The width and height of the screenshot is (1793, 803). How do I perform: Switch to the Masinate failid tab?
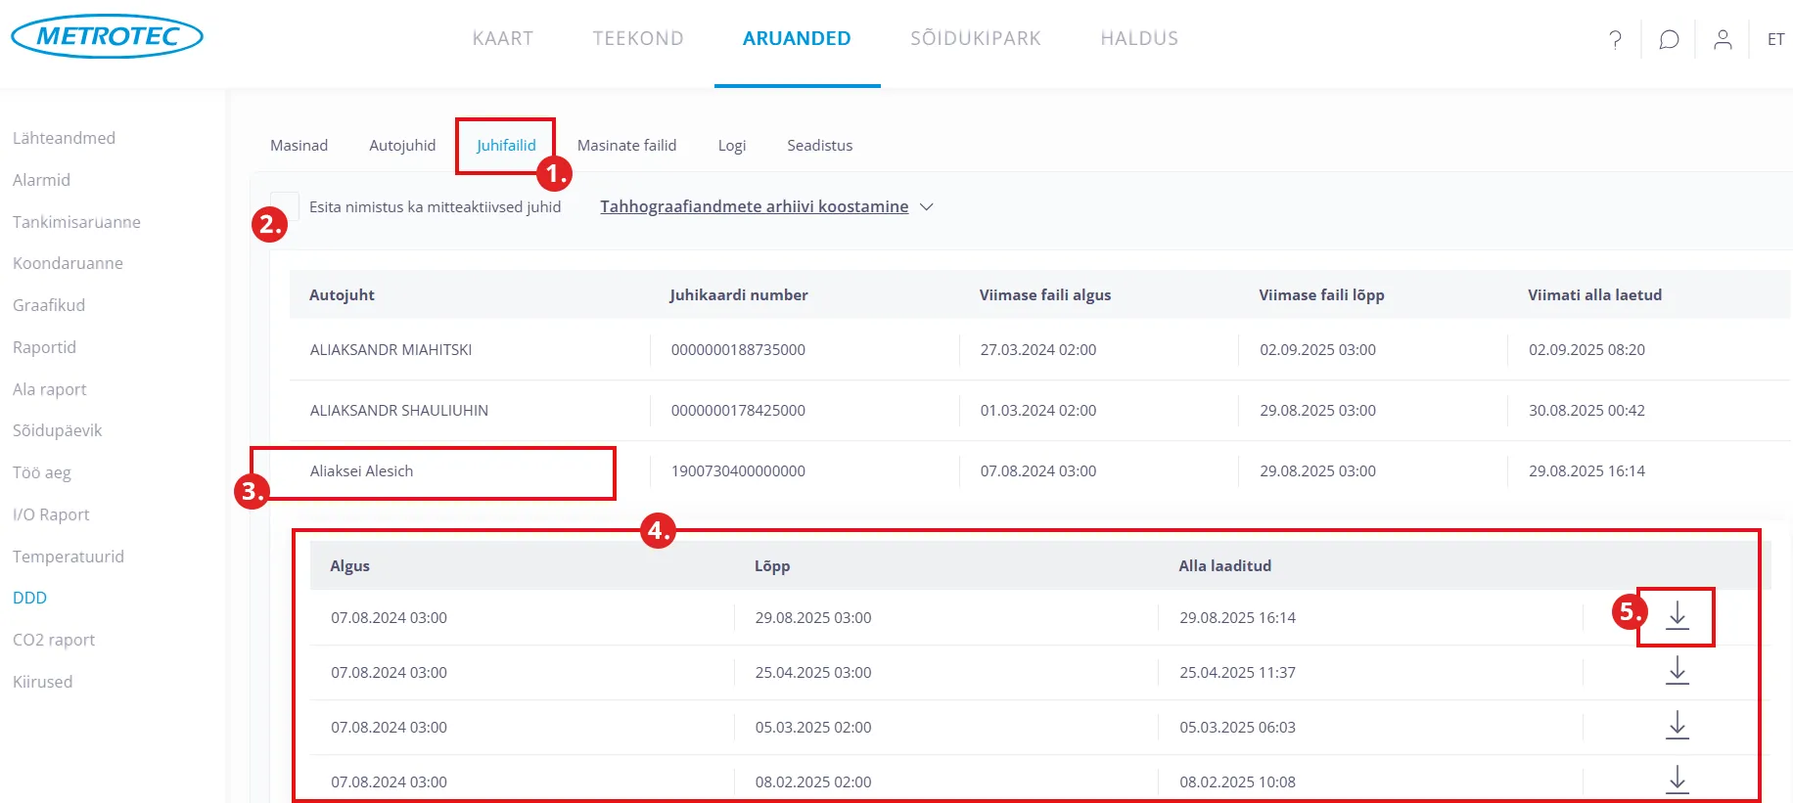626,146
